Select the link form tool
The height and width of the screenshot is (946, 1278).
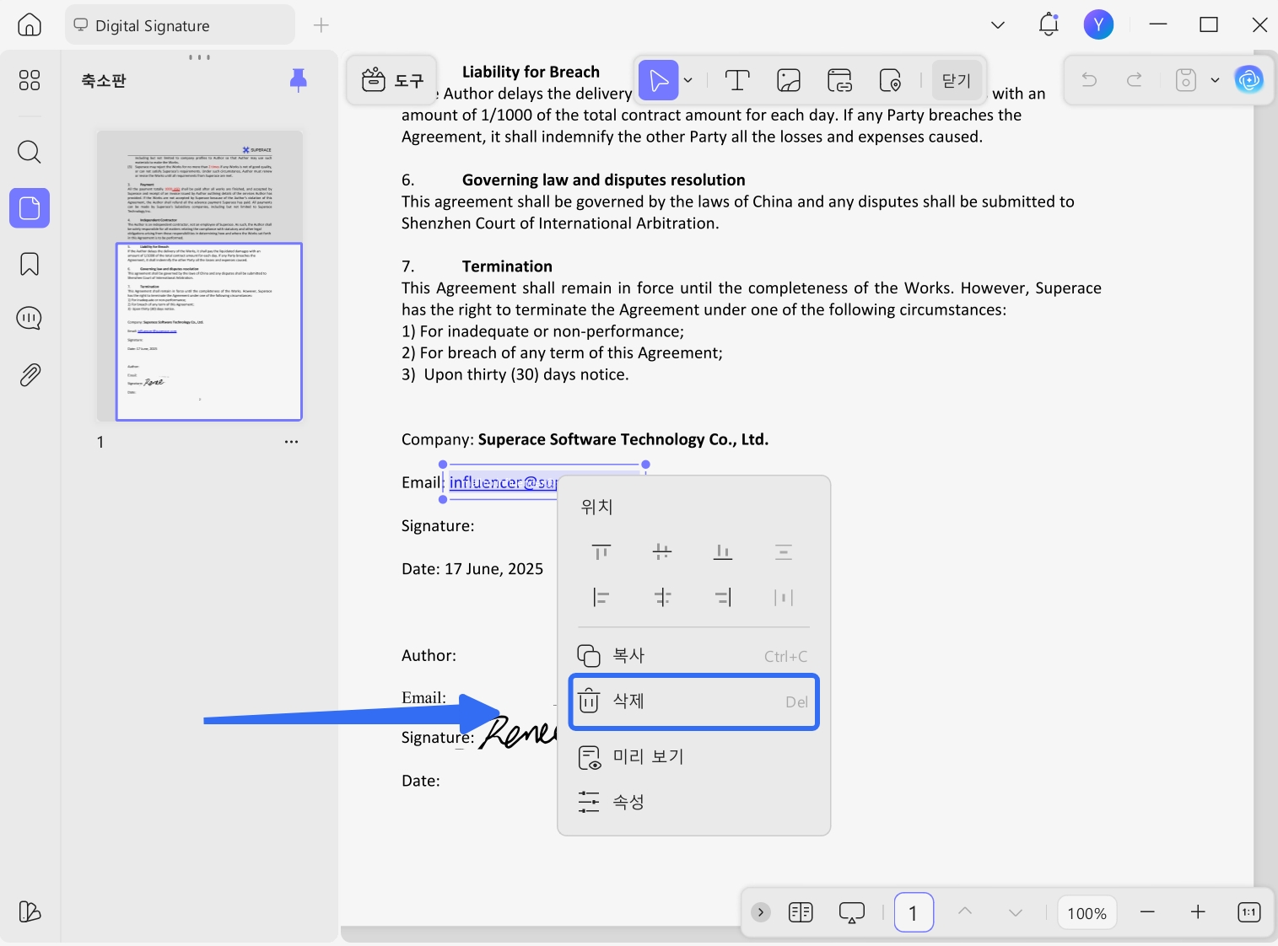[839, 81]
